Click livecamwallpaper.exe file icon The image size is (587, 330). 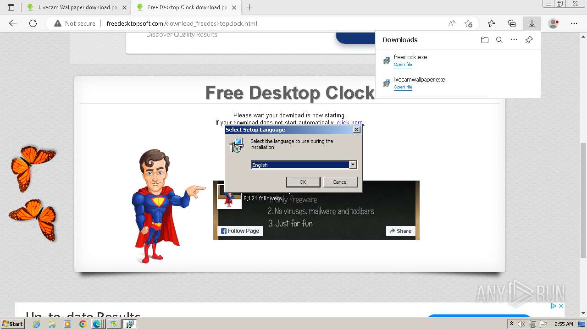tap(387, 83)
